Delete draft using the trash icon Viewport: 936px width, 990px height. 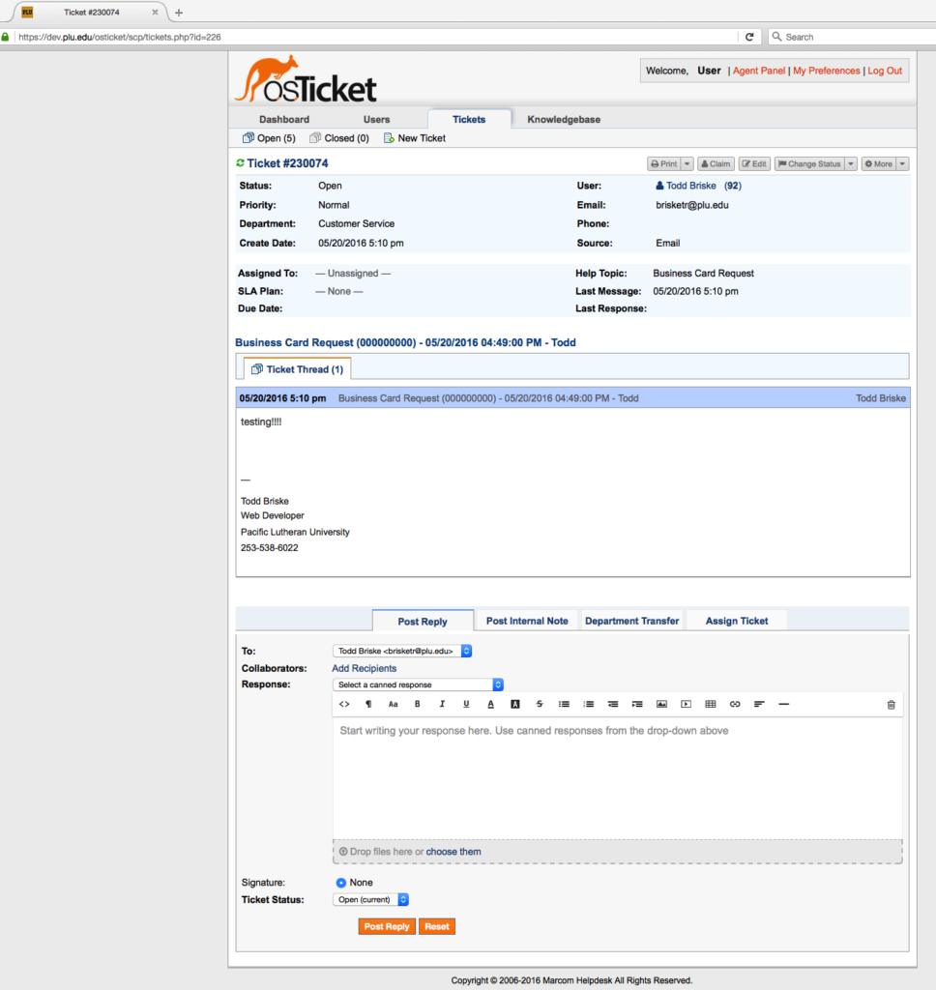891,705
